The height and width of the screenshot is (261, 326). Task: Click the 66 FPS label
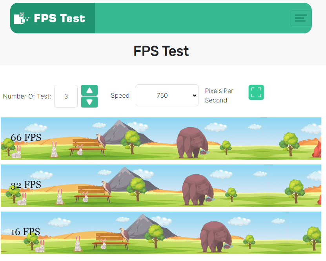pyautogui.click(x=26, y=137)
